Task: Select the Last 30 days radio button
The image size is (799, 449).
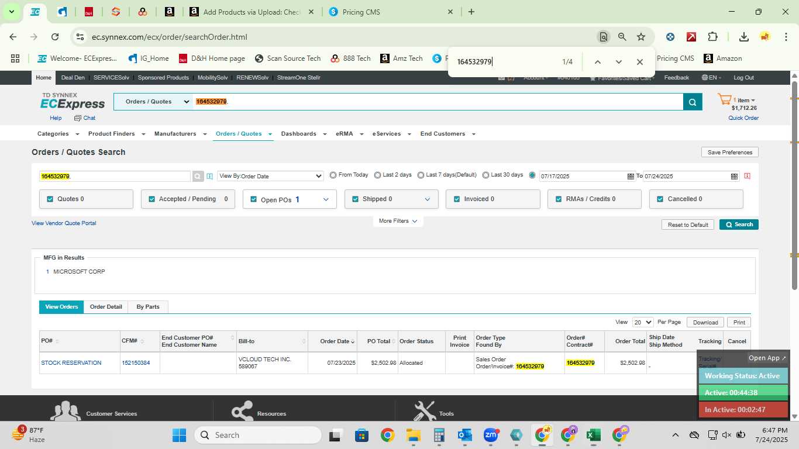Action: [485, 175]
